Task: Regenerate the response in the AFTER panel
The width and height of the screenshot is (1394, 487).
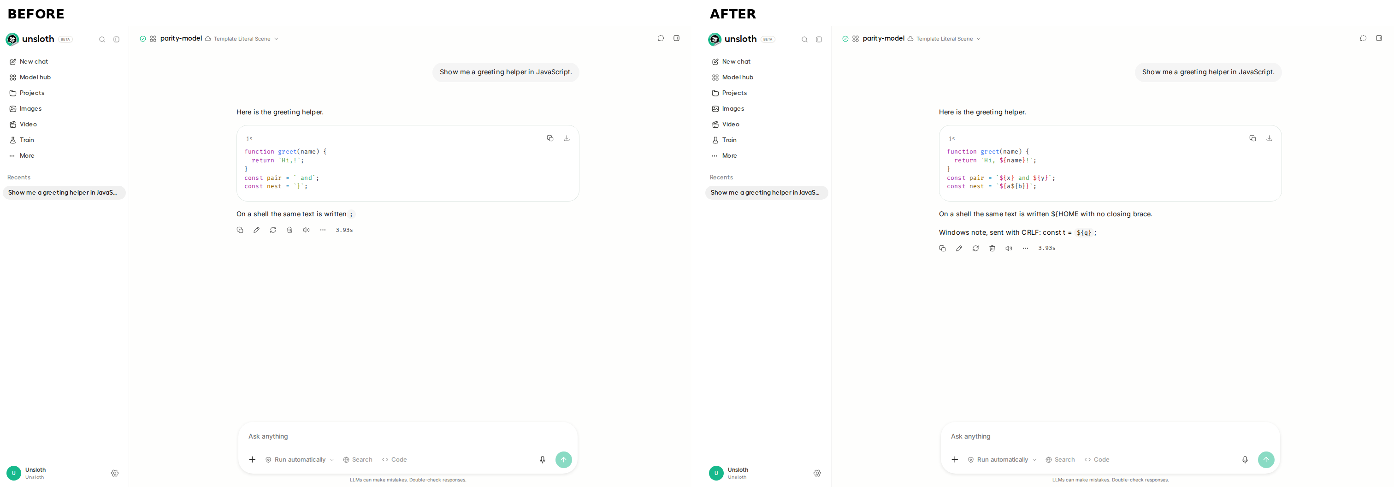Action: pos(976,249)
